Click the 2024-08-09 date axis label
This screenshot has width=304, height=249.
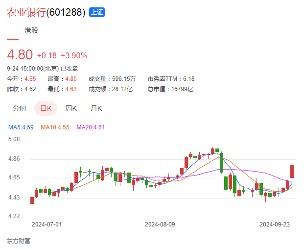[160, 224]
